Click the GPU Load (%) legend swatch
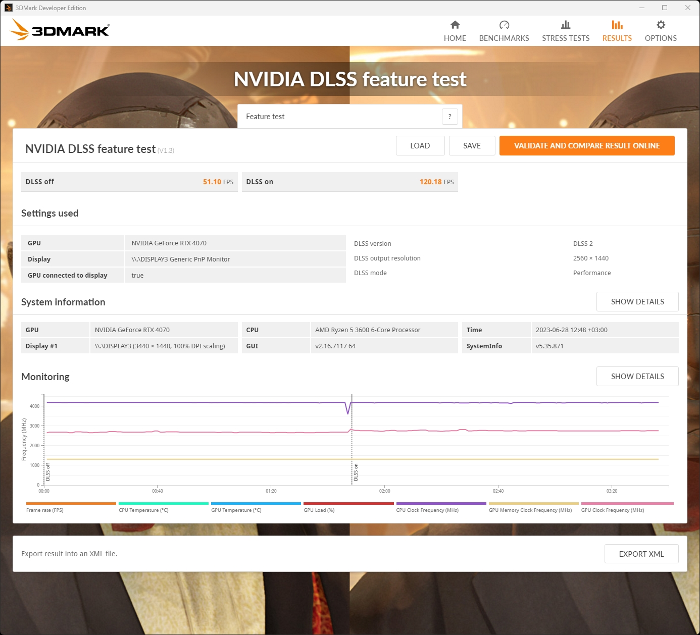 348,503
